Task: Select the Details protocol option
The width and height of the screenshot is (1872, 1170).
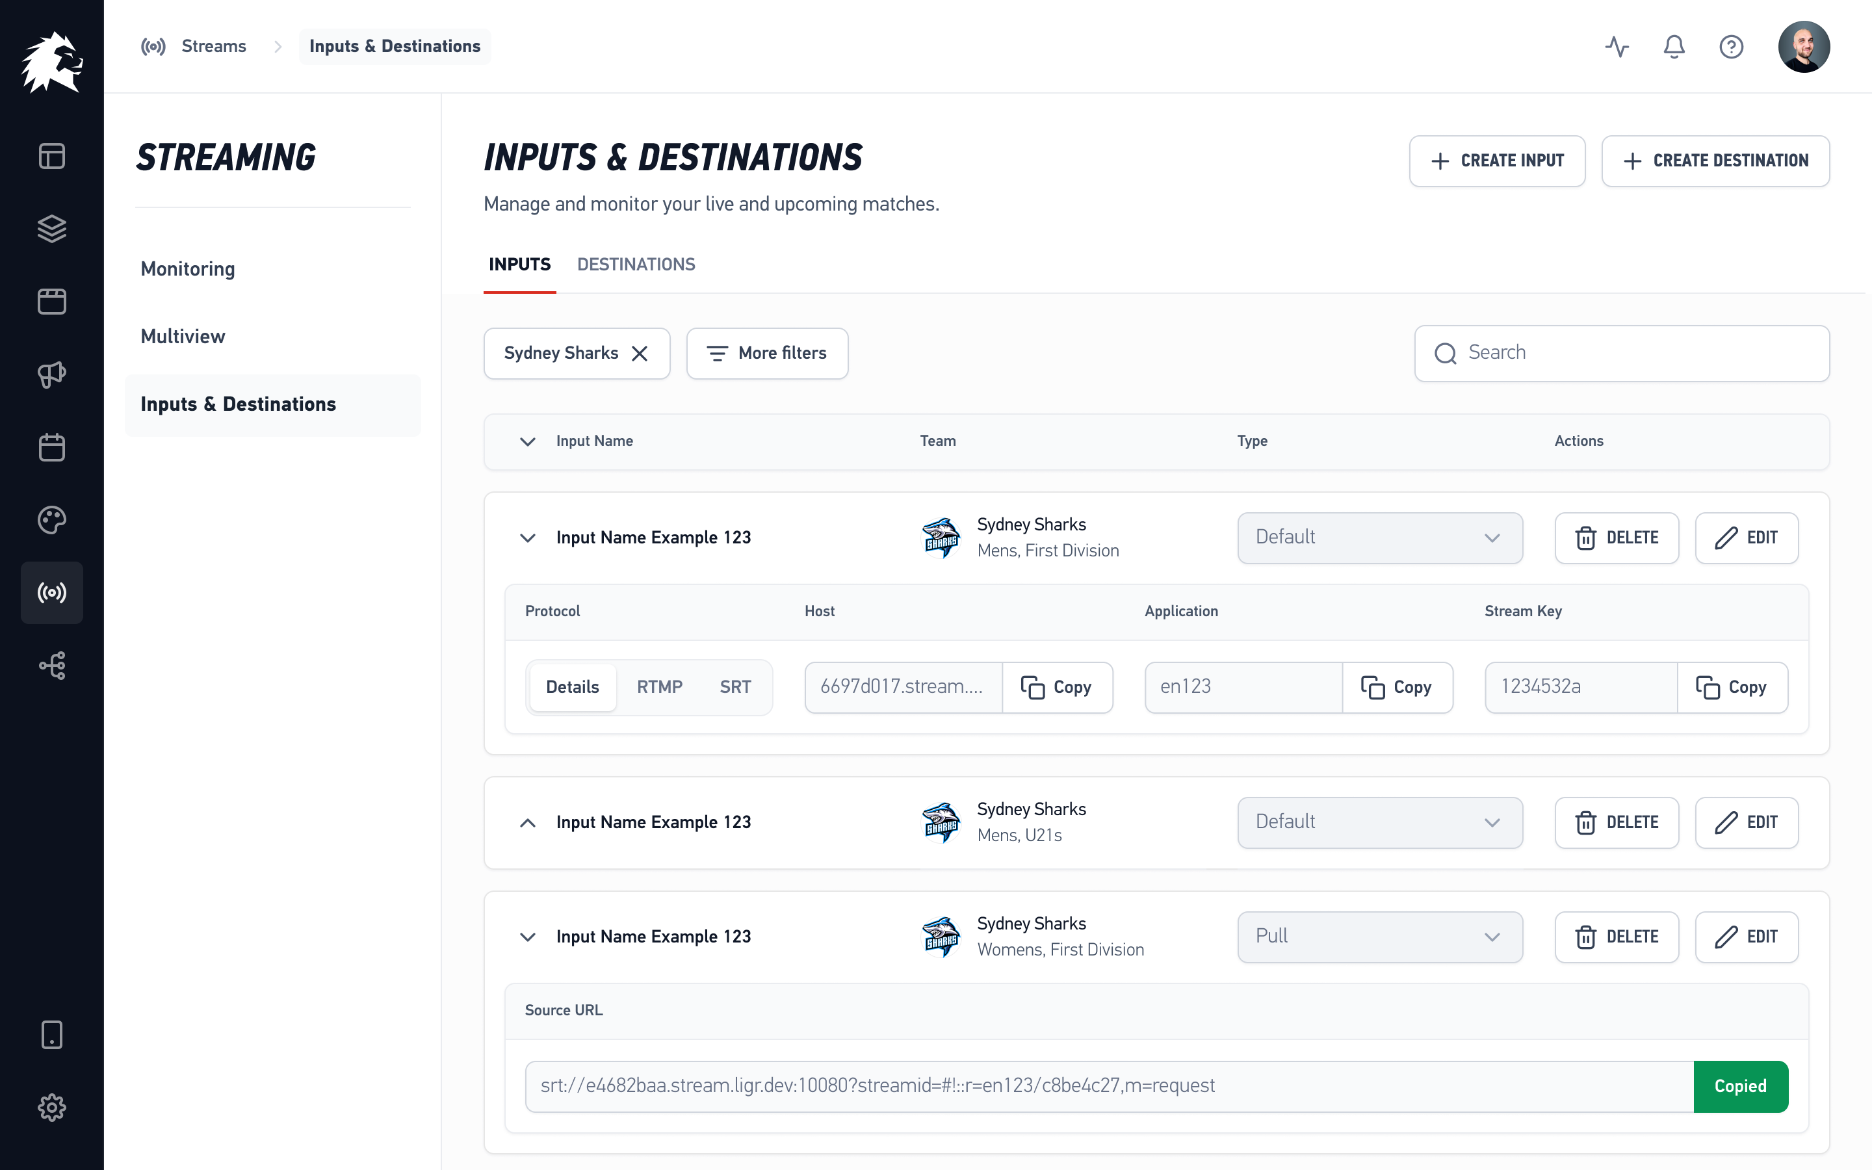Action: coord(573,687)
